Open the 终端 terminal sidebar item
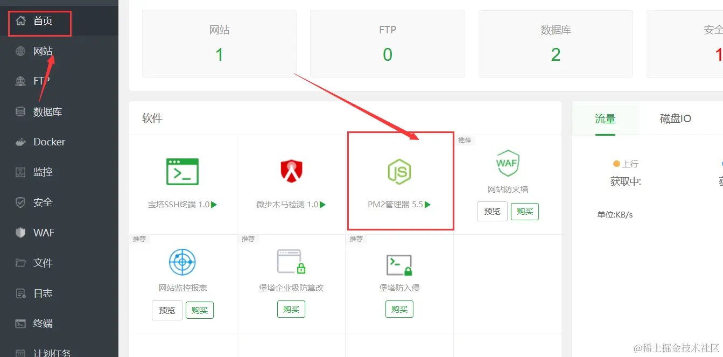 pos(59,323)
